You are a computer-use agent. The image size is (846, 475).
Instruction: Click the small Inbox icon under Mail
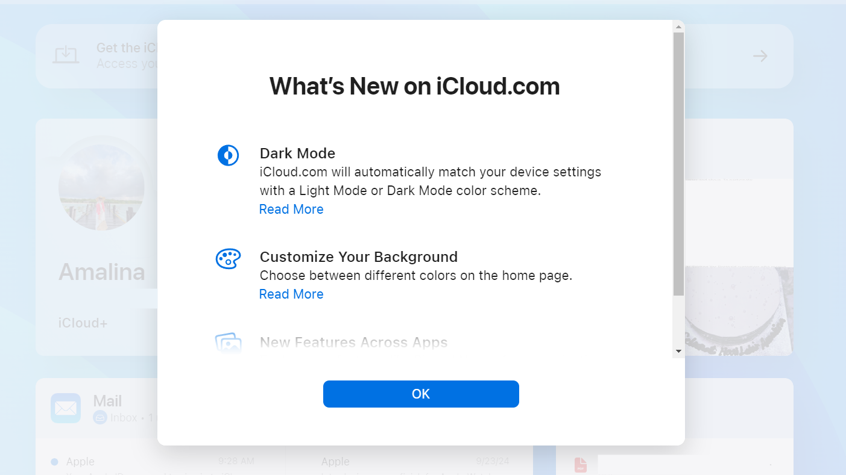tap(100, 417)
